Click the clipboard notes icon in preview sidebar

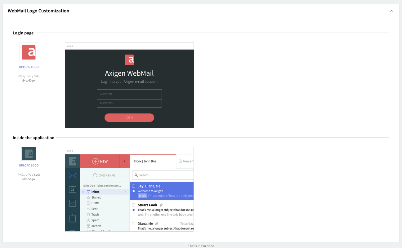73,218
